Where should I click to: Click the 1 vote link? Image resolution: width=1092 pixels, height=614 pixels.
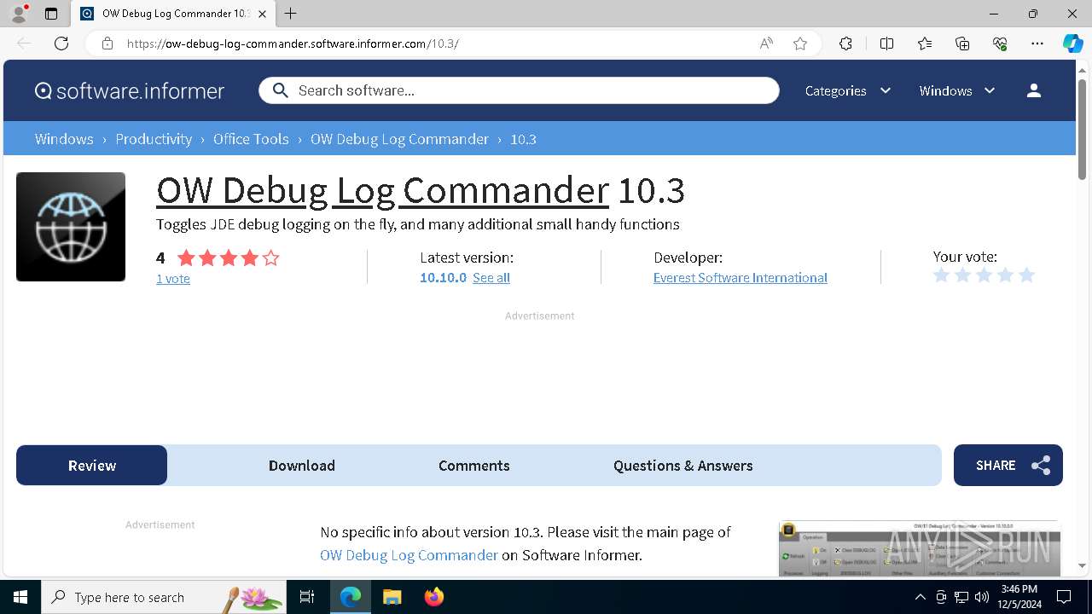(173, 279)
